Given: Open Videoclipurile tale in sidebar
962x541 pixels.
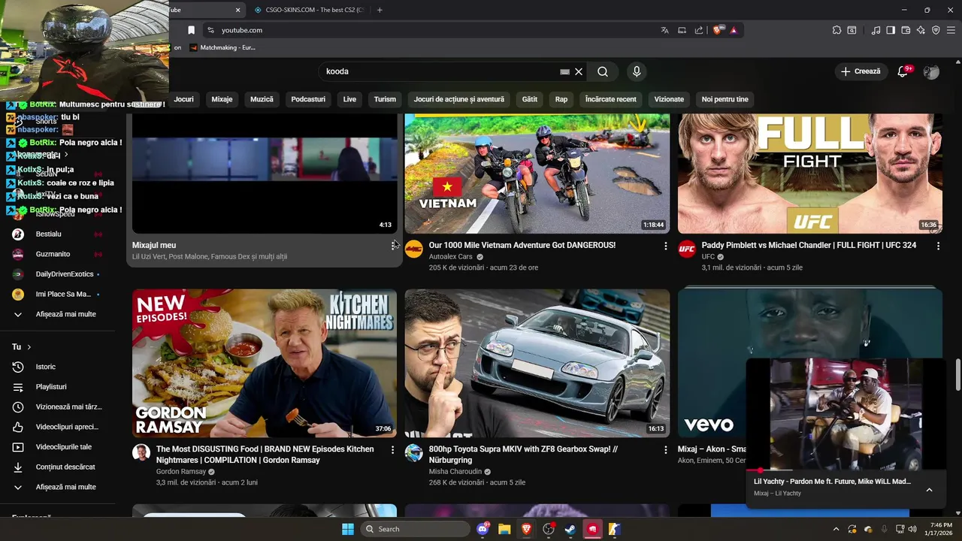Looking at the screenshot, I should 58,447.
